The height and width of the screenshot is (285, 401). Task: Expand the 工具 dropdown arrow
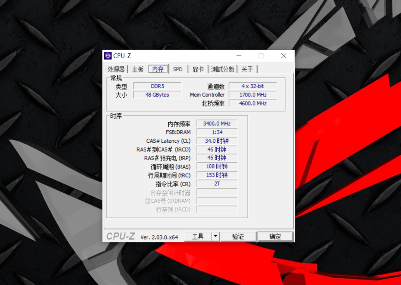216,237
